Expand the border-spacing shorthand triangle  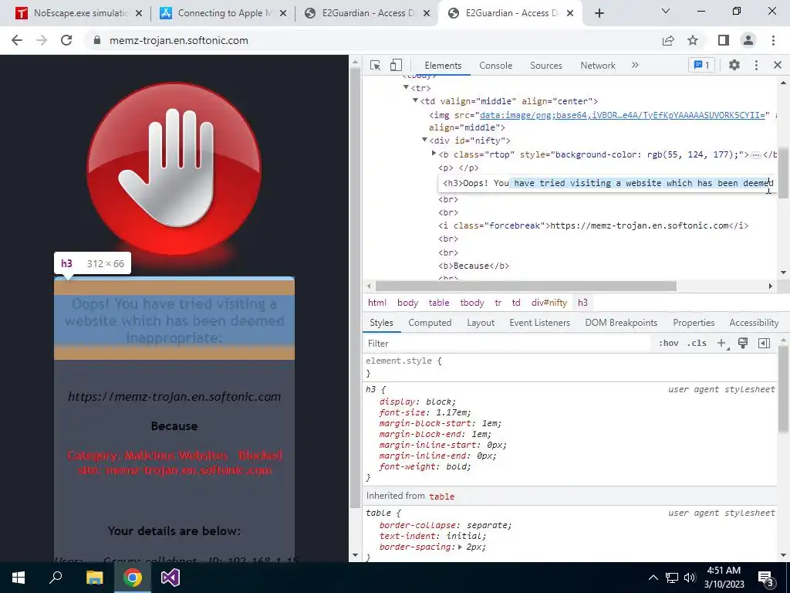pyautogui.click(x=460, y=547)
